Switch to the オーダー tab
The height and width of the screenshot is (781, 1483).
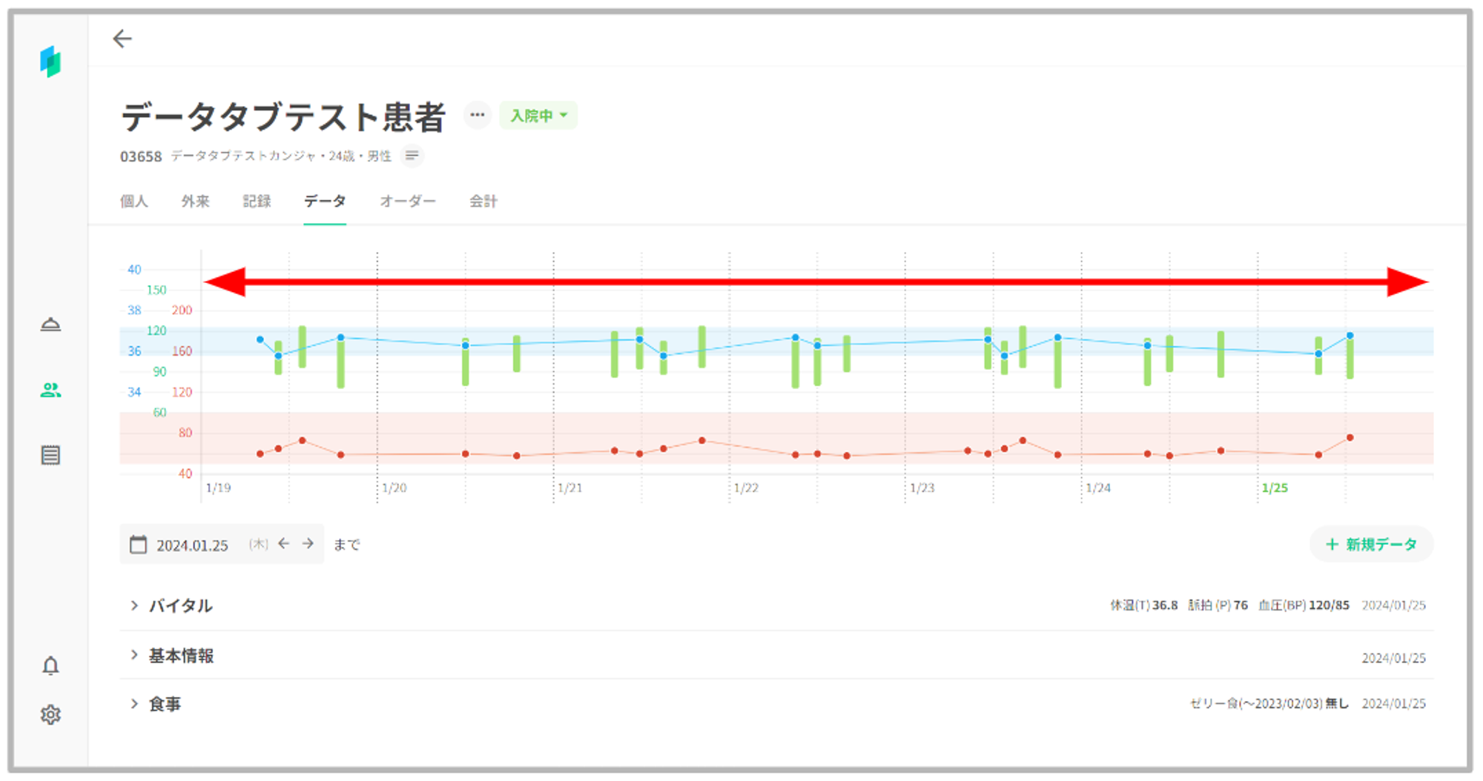point(408,201)
